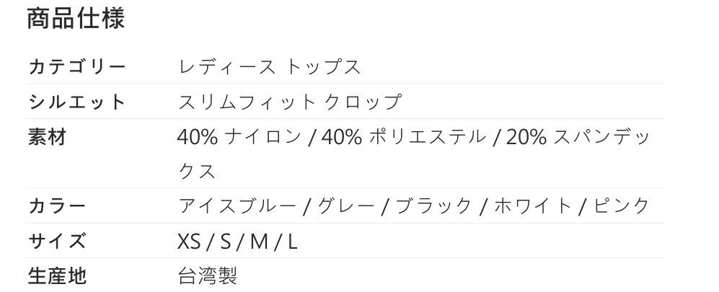Select the サイズ row label
Screen dimensions: 719x292
tap(58, 240)
